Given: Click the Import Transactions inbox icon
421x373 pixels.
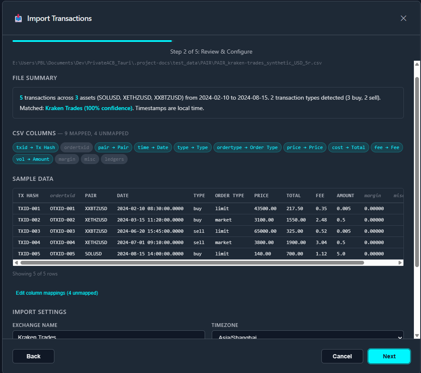Looking at the screenshot, I should [18, 18].
